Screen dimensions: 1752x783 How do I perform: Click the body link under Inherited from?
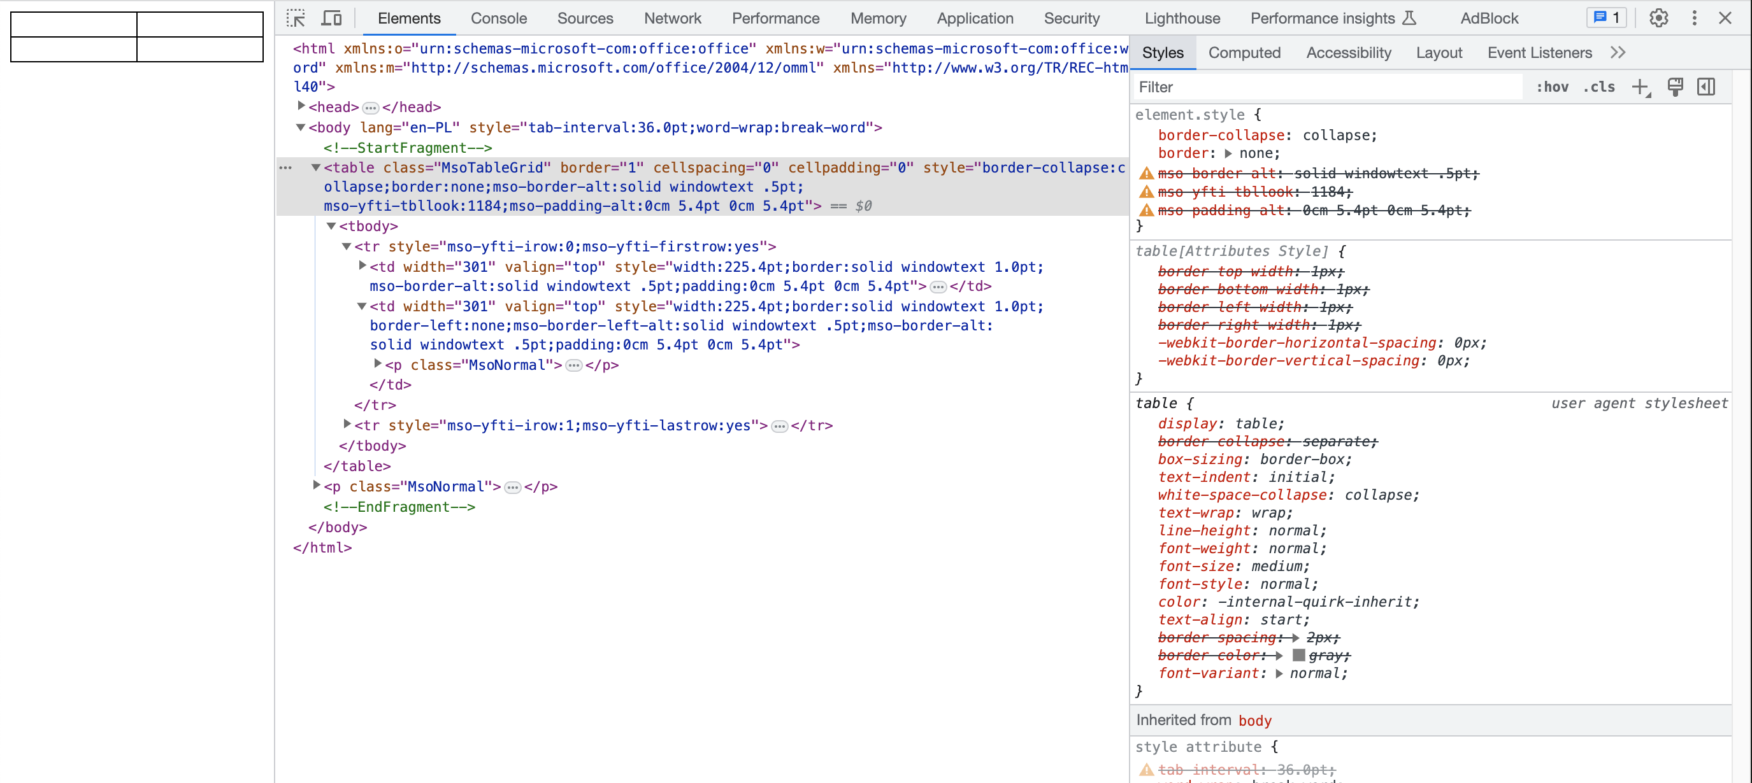(x=1255, y=721)
